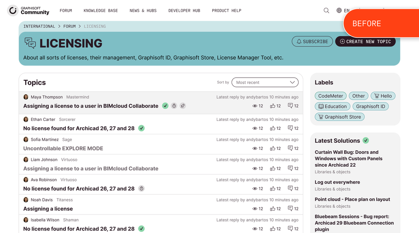Open the Sort by Most recent dropdown

(265, 82)
